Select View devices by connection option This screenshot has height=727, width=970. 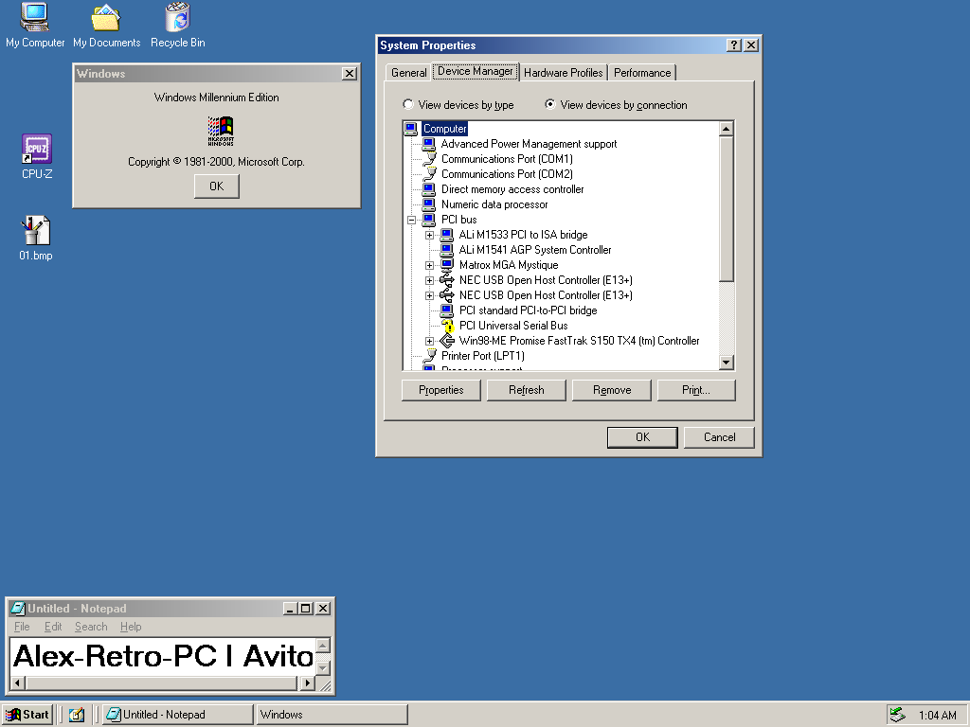550,105
